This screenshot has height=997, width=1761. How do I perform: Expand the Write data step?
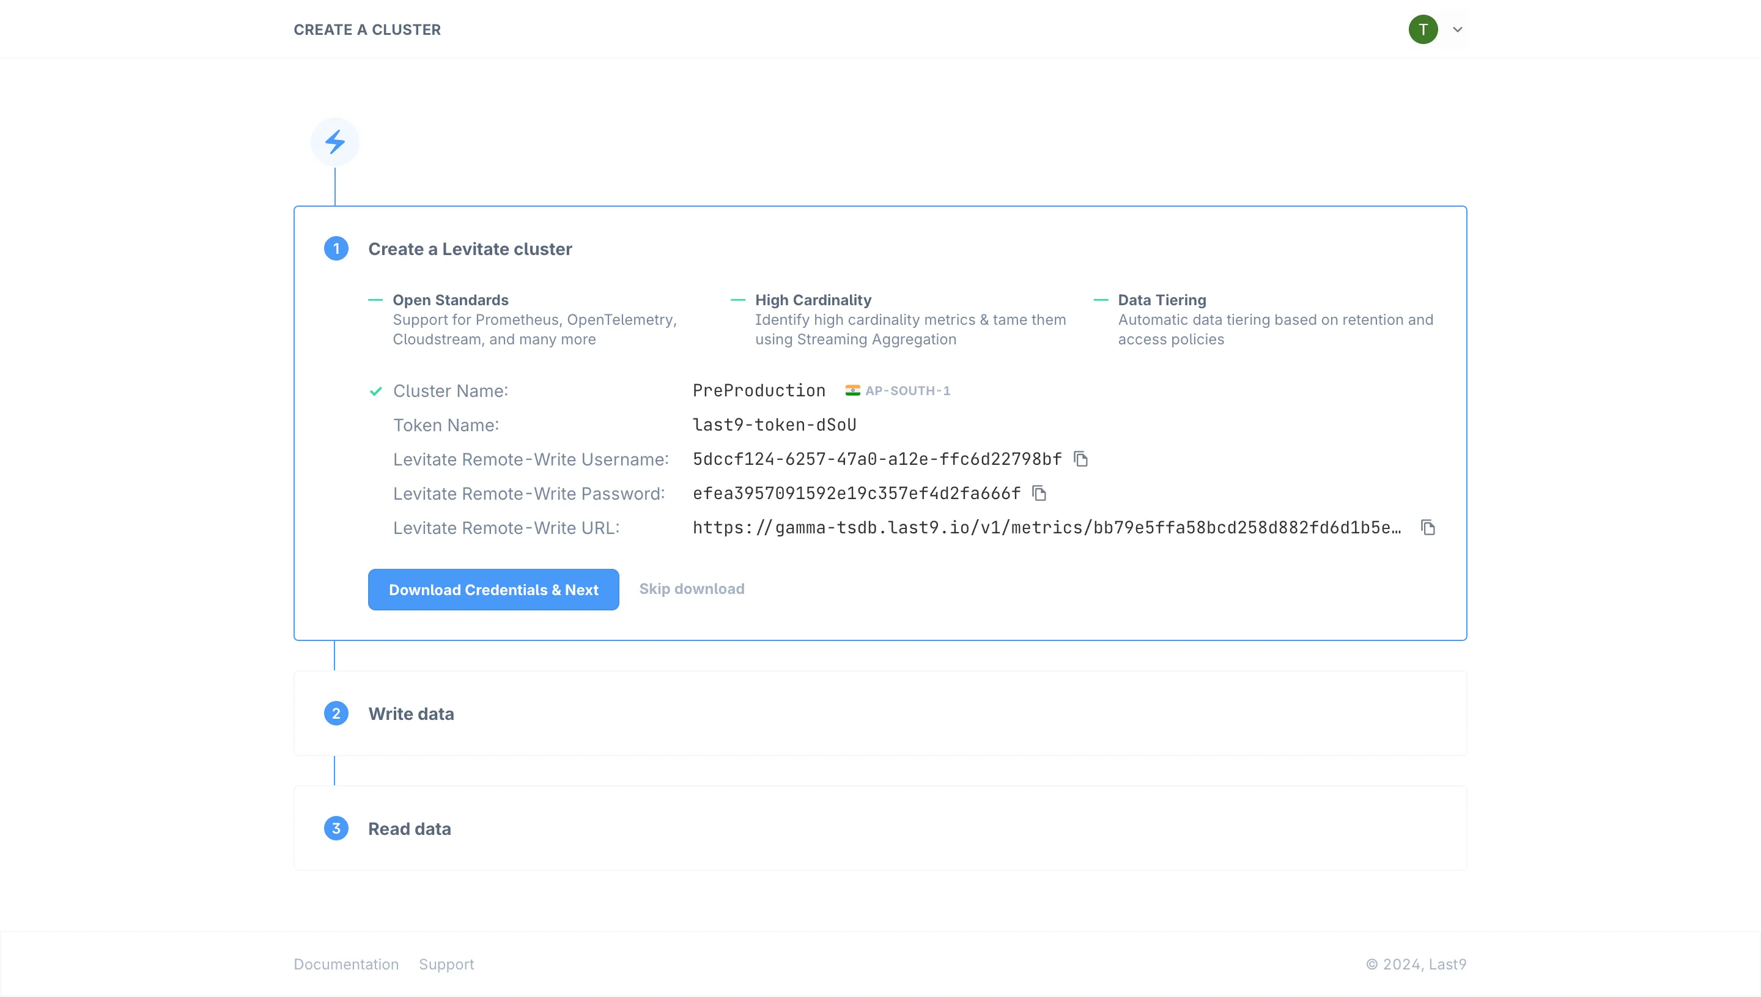(x=412, y=714)
